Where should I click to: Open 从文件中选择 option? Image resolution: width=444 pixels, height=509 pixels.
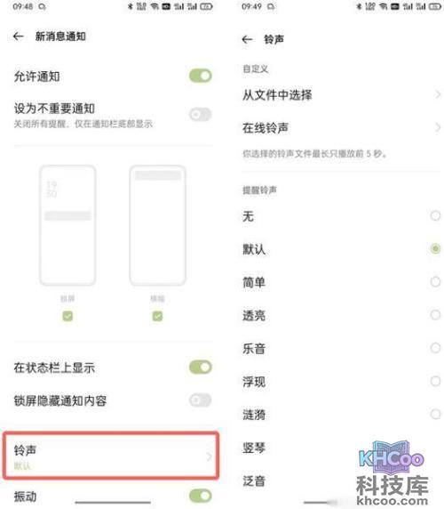[342, 95]
